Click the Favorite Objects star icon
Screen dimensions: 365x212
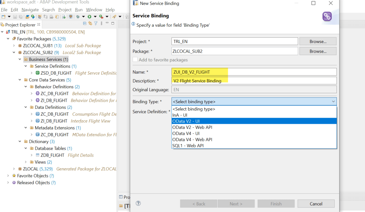(14, 176)
